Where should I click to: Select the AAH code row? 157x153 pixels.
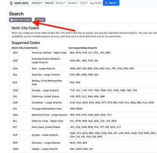point(84,53)
